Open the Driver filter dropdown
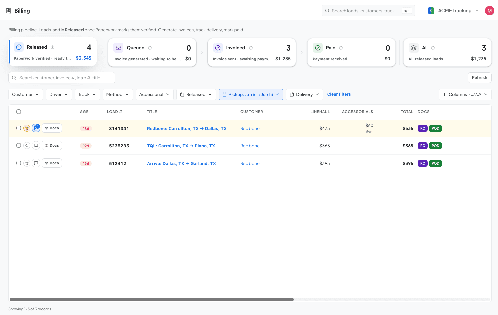 [x=59, y=94]
